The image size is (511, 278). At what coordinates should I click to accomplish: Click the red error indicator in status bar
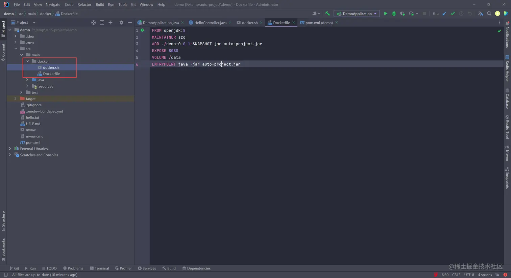click(505, 275)
